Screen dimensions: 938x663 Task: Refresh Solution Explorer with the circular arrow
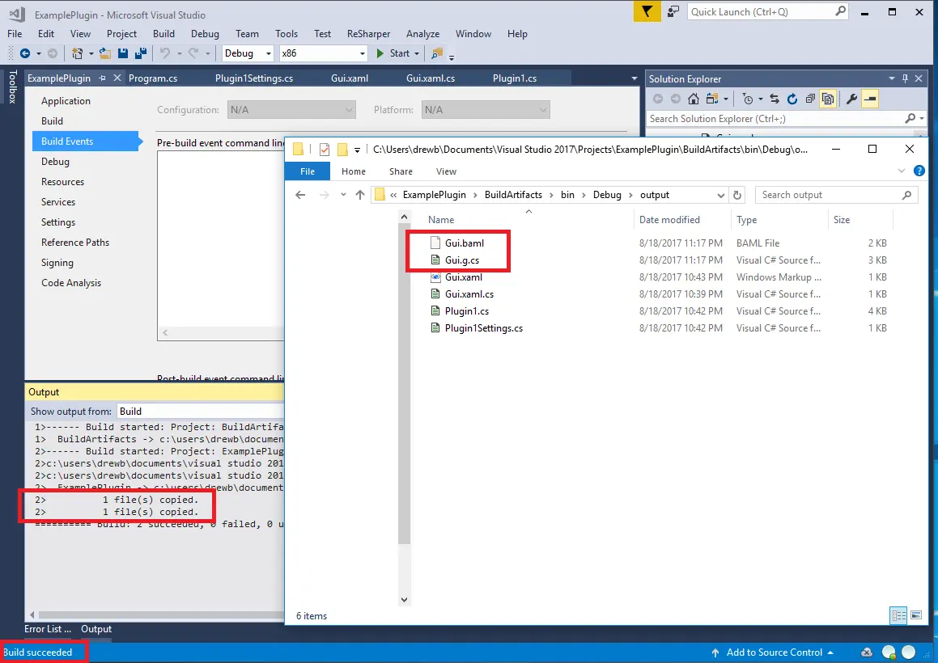pyautogui.click(x=792, y=99)
